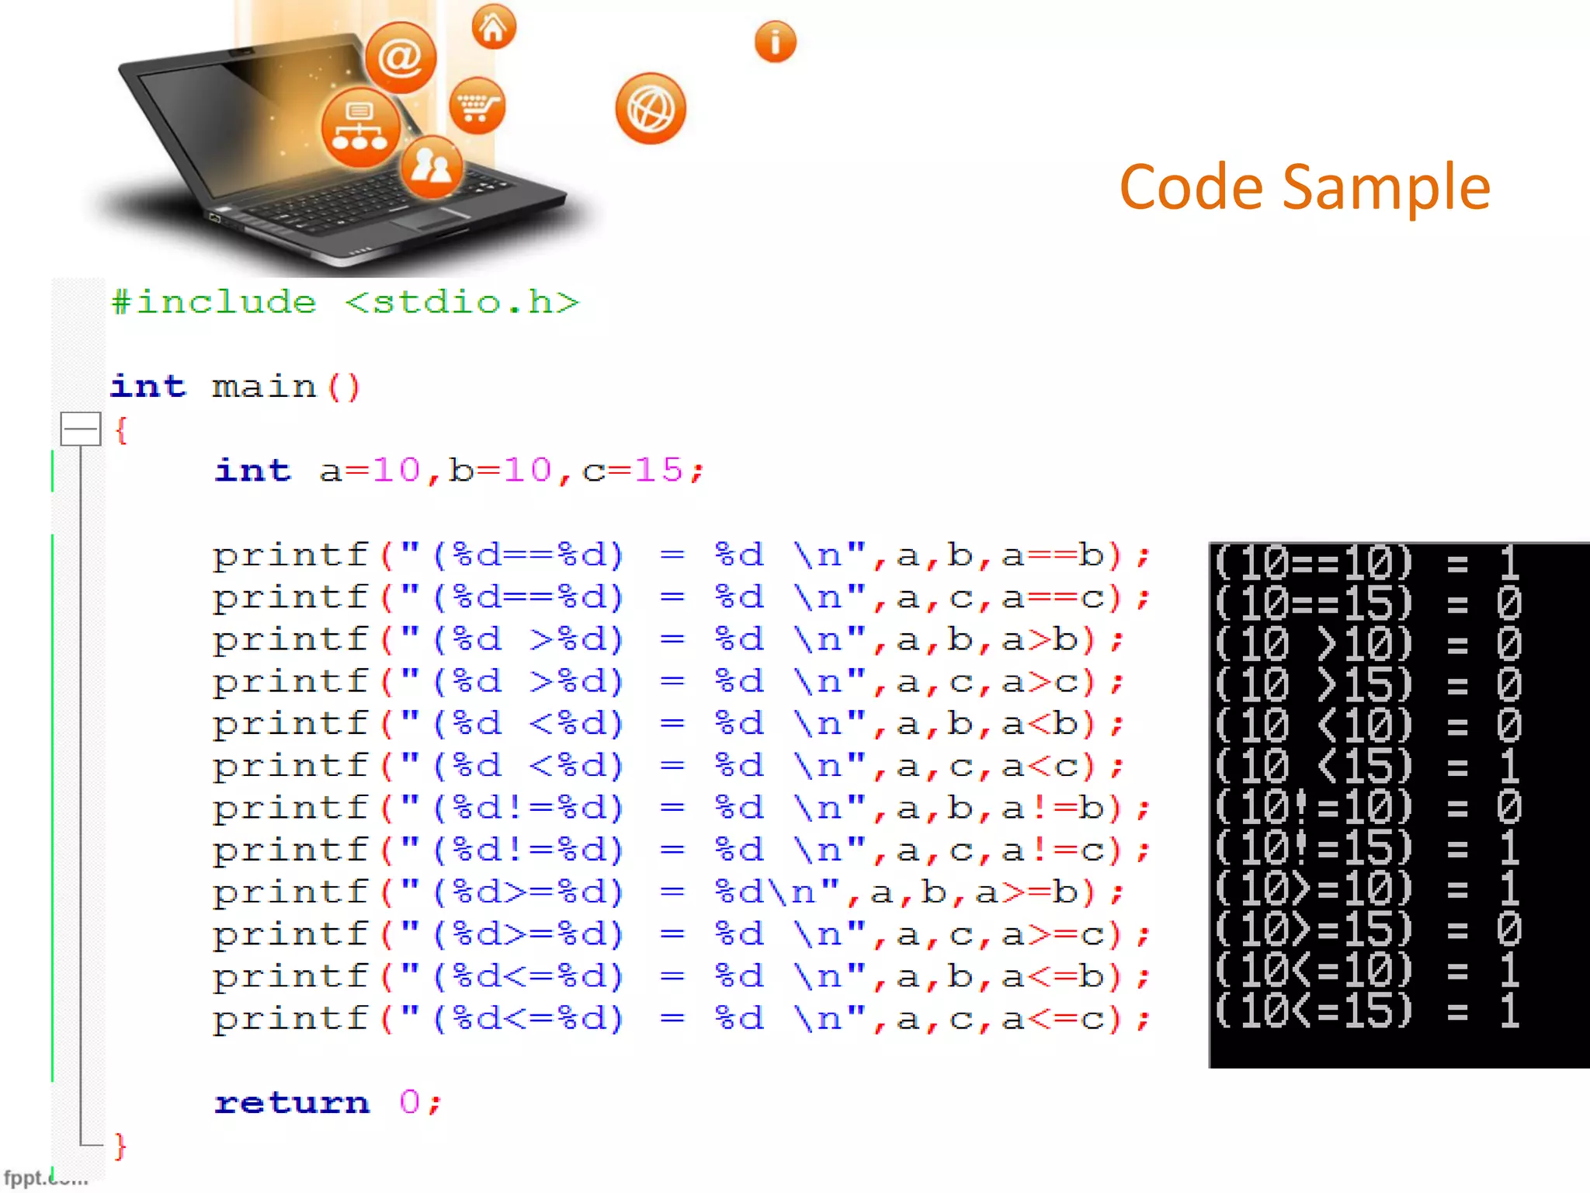This screenshot has height=1193, width=1590.
Task: Click the orange users icon bubble
Action: [x=432, y=167]
